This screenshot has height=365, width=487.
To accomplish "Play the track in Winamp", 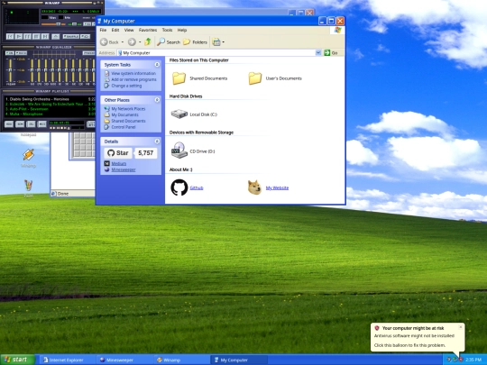I will (x=19, y=36).
